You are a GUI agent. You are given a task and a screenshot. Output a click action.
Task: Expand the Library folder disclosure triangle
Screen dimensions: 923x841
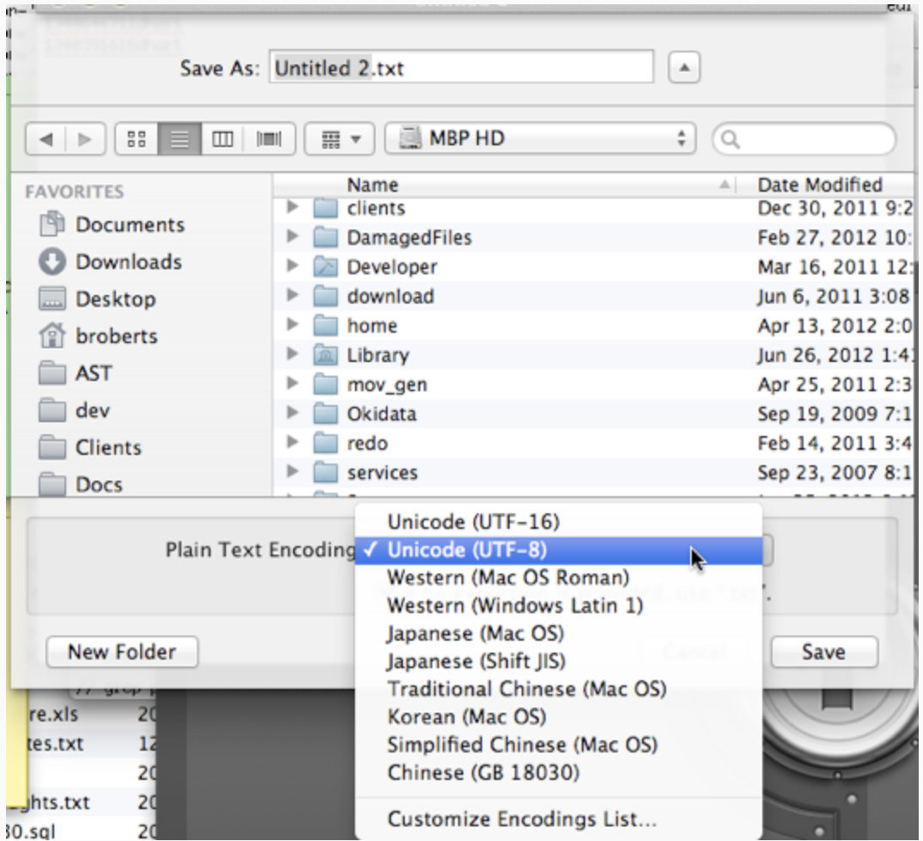point(293,355)
